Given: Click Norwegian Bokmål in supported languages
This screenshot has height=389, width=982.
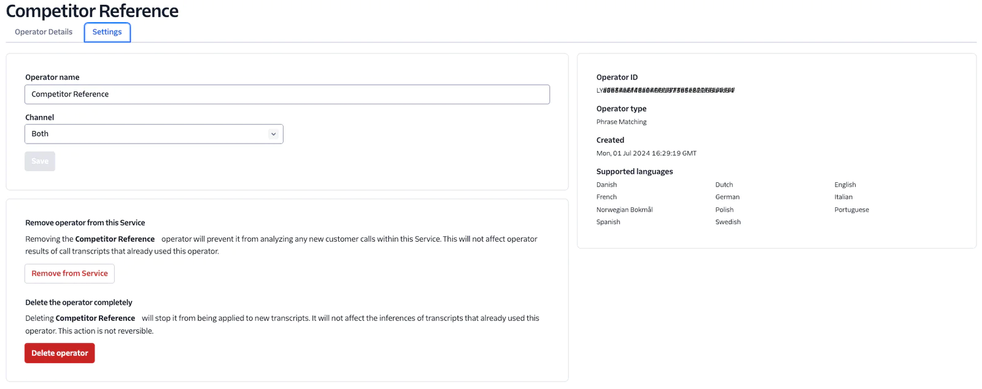Looking at the screenshot, I should pyautogui.click(x=624, y=210).
